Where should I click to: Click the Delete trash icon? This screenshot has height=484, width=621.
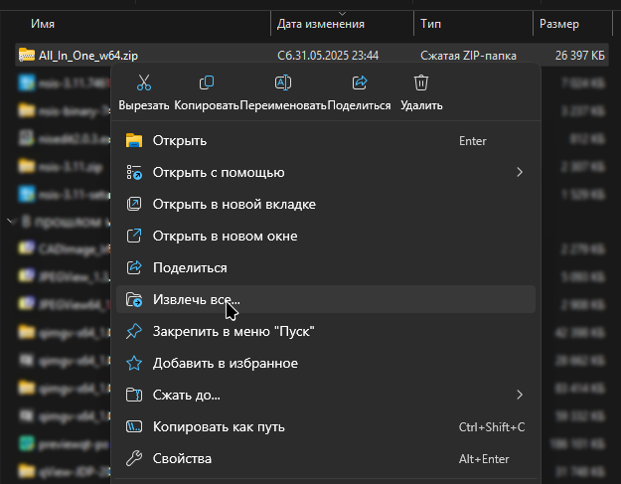click(x=421, y=82)
